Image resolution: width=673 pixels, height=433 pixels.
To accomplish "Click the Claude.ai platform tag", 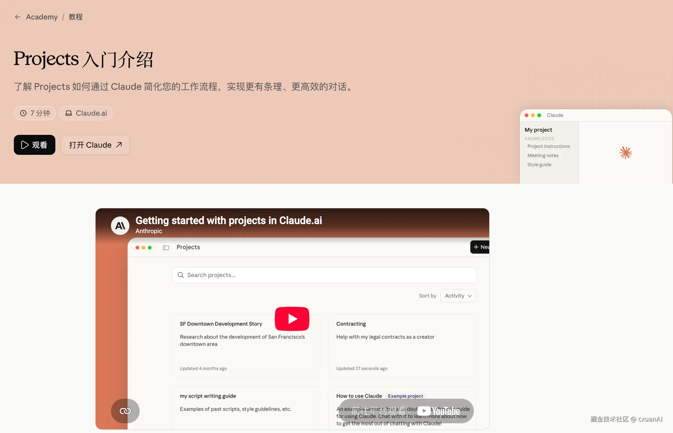I will pos(86,113).
